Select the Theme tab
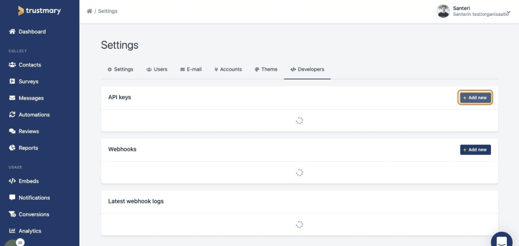519x246 pixels. 266,69
